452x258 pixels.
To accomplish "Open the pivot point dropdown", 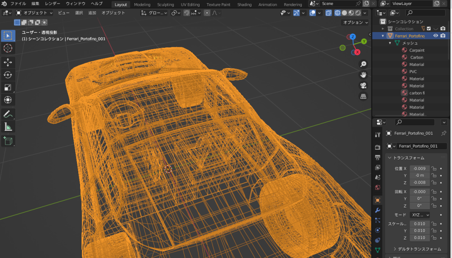I will (x=176, y=13).
